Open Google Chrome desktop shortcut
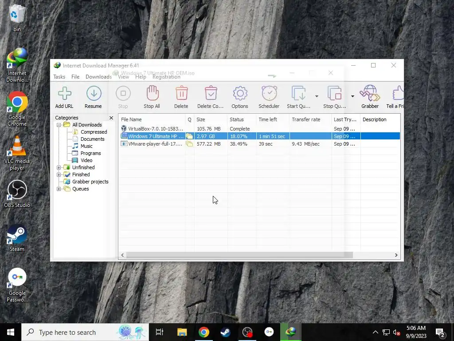Image resolution: width=454 pixels, height=341 pixels. pos(17,109)
